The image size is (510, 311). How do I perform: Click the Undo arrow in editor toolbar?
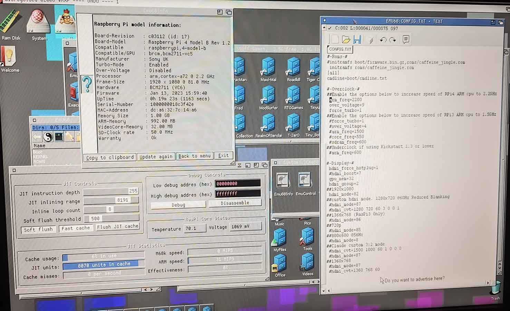pos(383,40)
